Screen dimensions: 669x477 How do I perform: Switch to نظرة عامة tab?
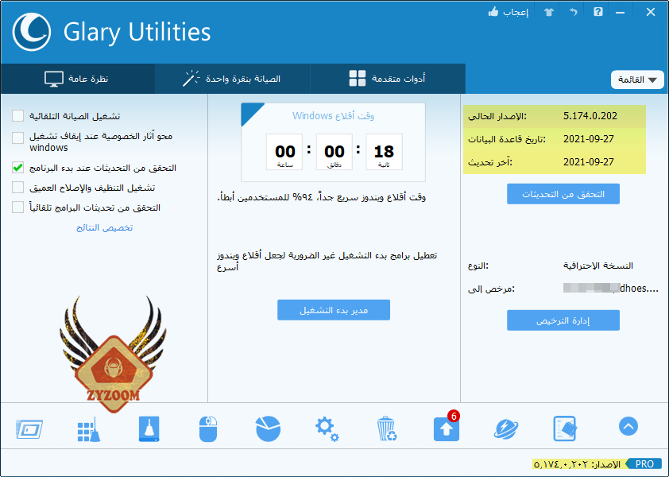pos(77,79)
